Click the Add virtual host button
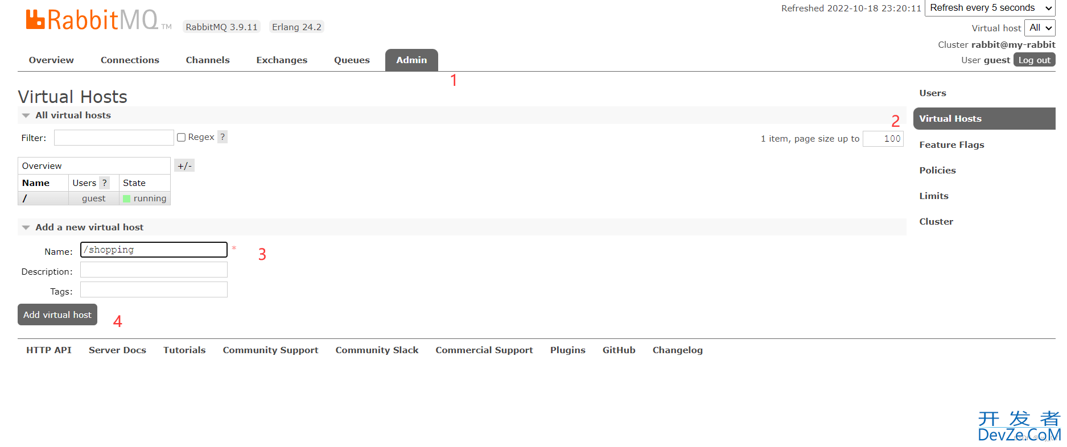 pyautogui.click(x=57, y=314)
